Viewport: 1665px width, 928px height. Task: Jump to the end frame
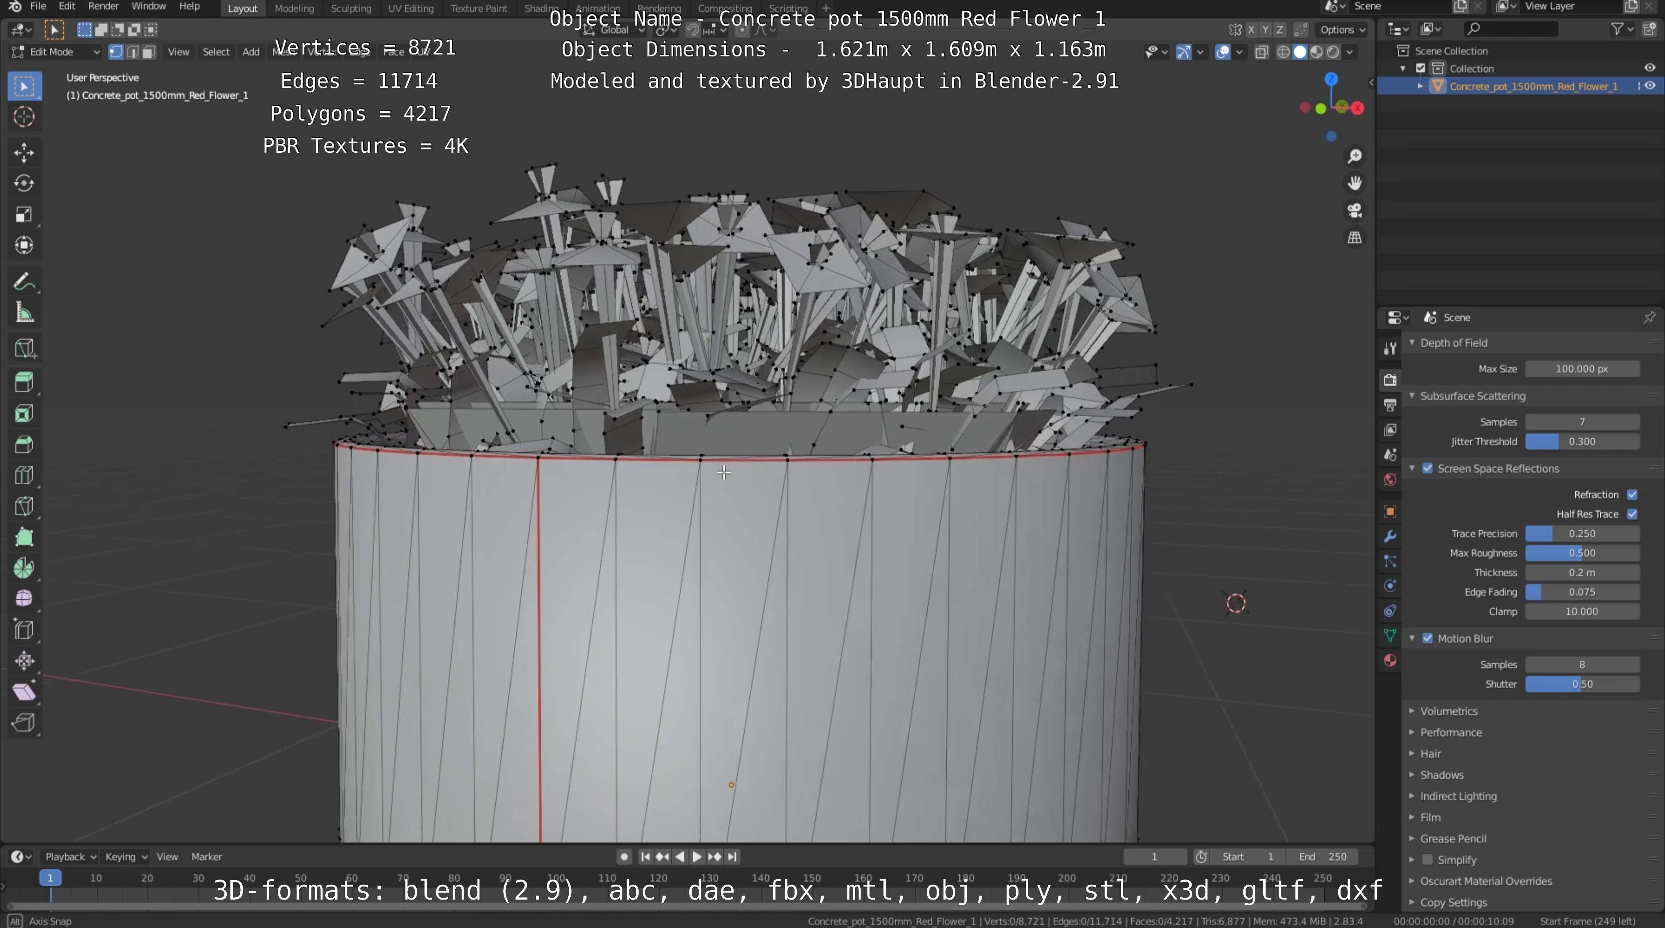732,856
